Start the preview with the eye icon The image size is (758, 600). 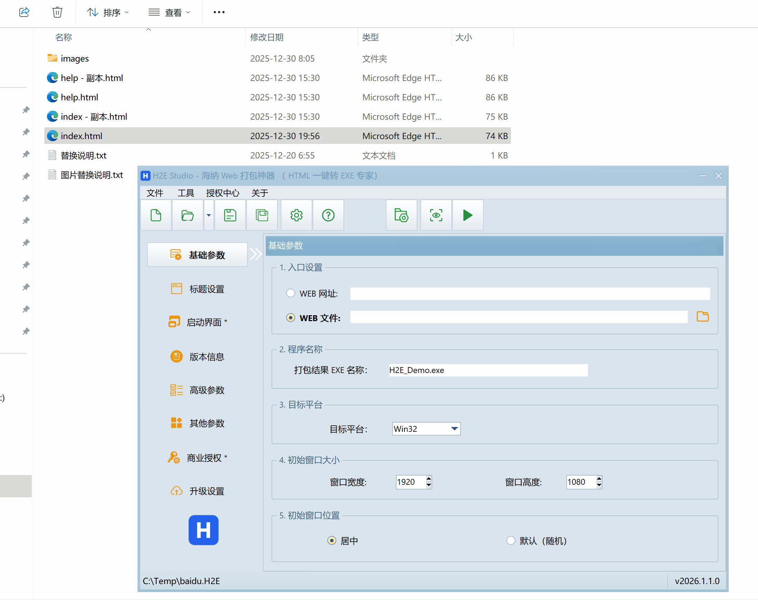(436, 215)
